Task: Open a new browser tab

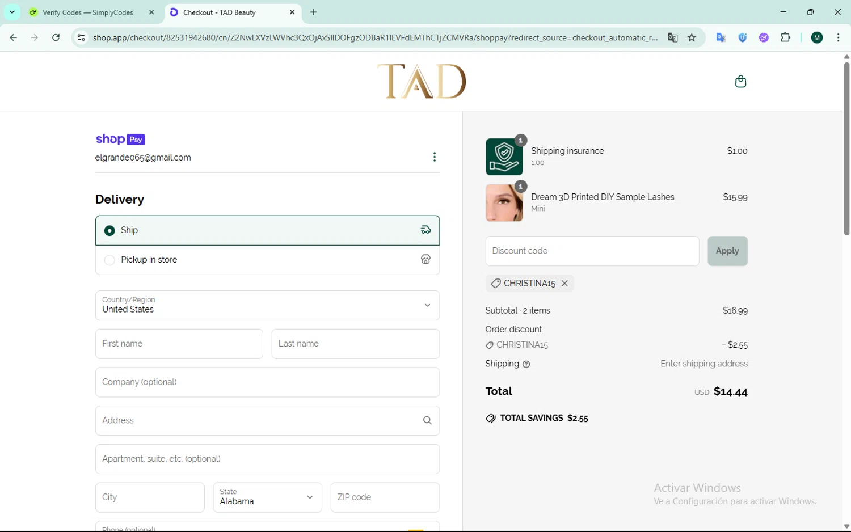Action: click(313, 12)
